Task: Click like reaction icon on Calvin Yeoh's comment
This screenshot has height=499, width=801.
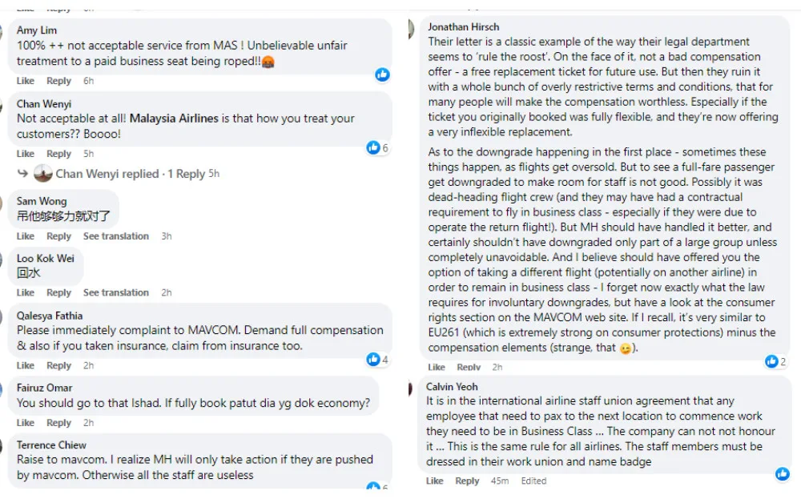Action: coord(782,474)
